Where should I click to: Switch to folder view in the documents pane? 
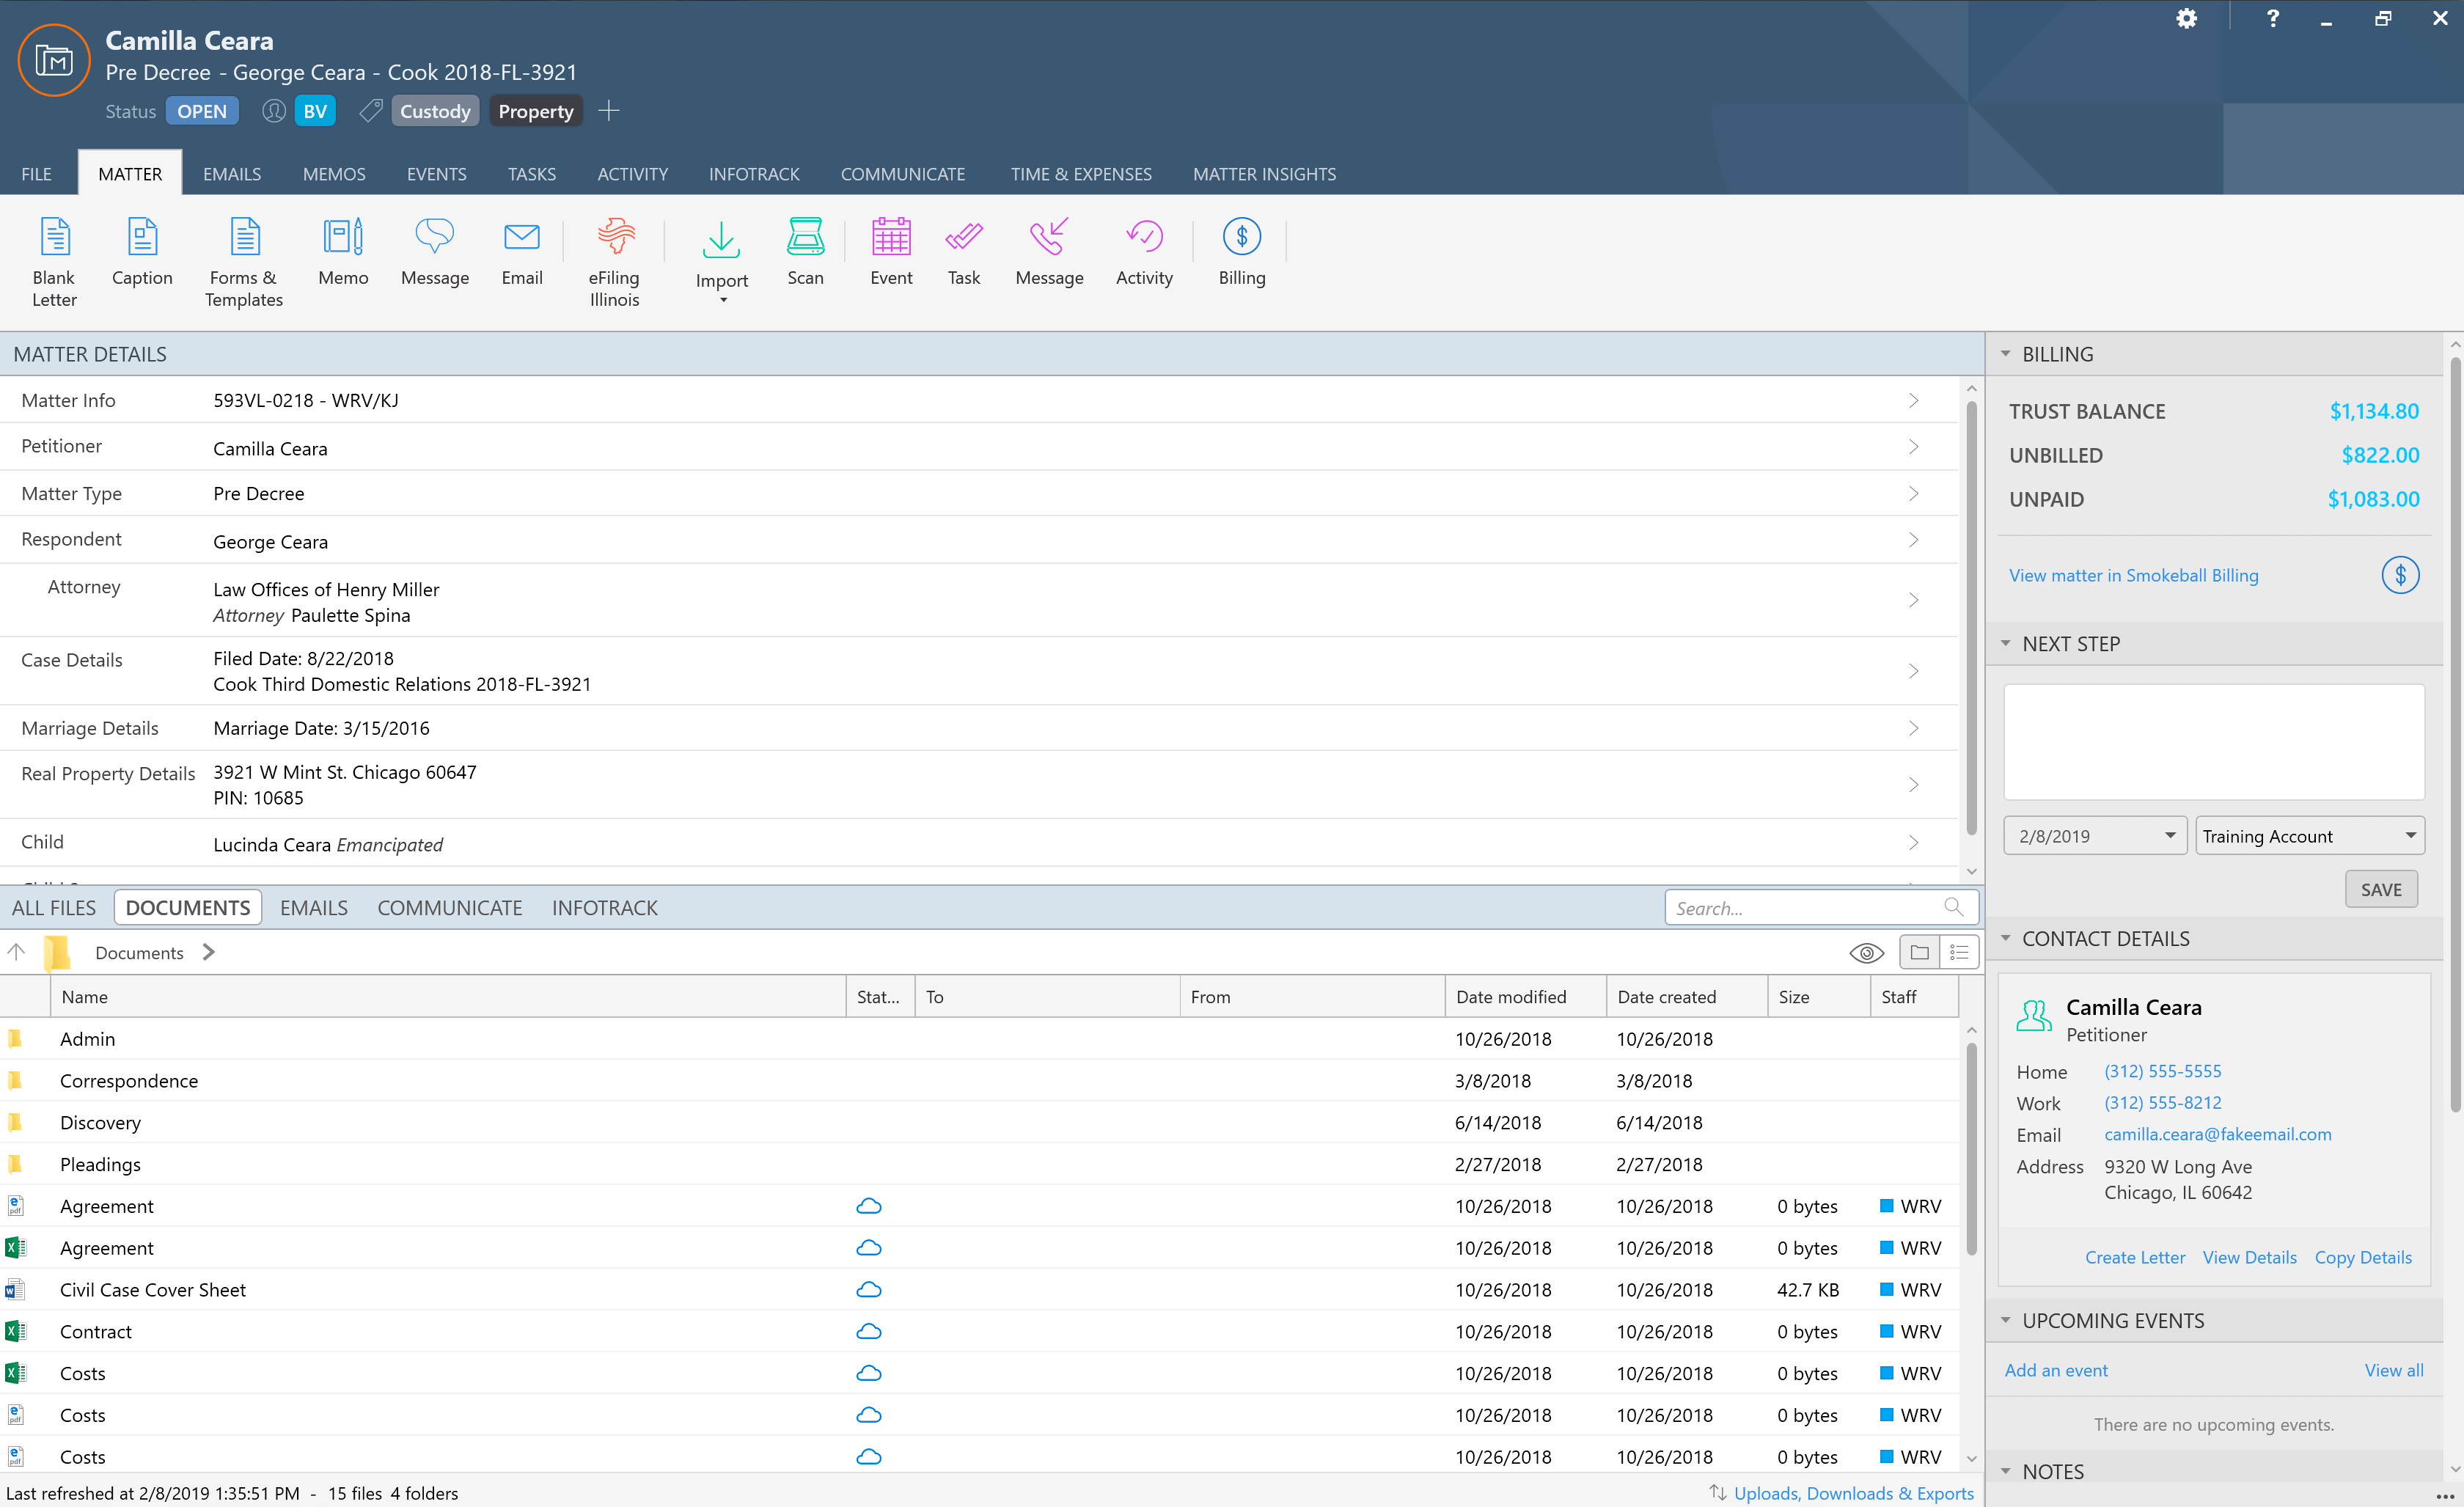point(1919,953)
